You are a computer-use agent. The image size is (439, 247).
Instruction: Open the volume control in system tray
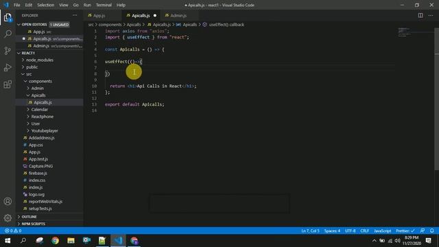tap(397, 241)
